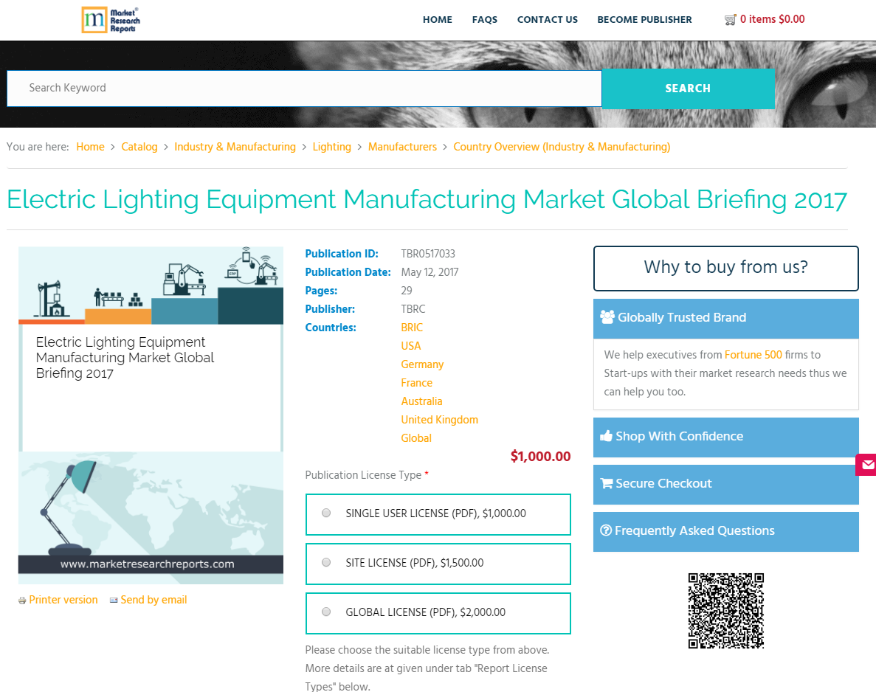The width and height of the screenshot is (876, 692).
Task: Select the SITE LICENSE radio button
Action: coord(326,561)
